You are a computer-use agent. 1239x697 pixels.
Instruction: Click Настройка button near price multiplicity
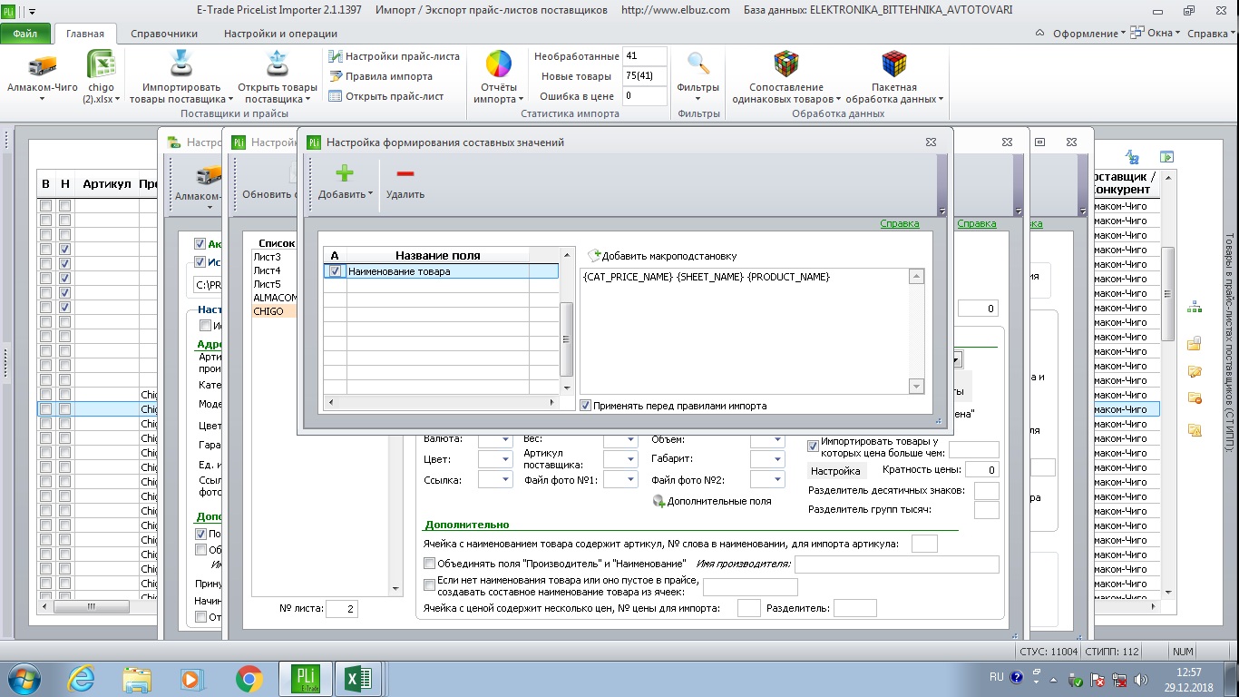click(835, 471)
